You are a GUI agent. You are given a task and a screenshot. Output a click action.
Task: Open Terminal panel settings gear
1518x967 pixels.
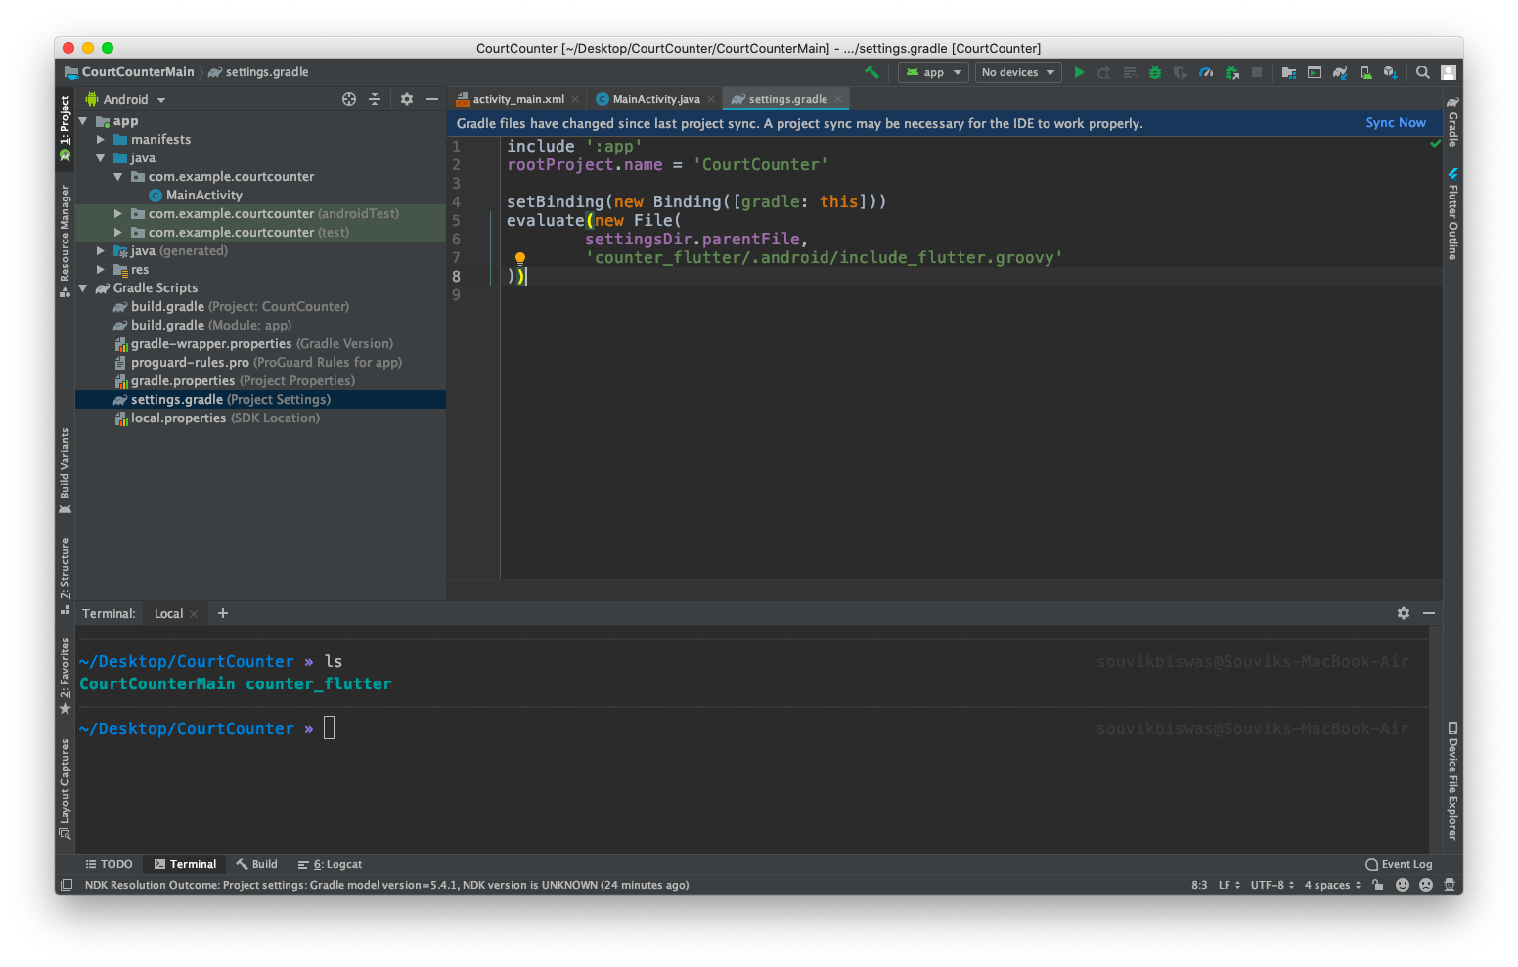tap(1404, 613)
